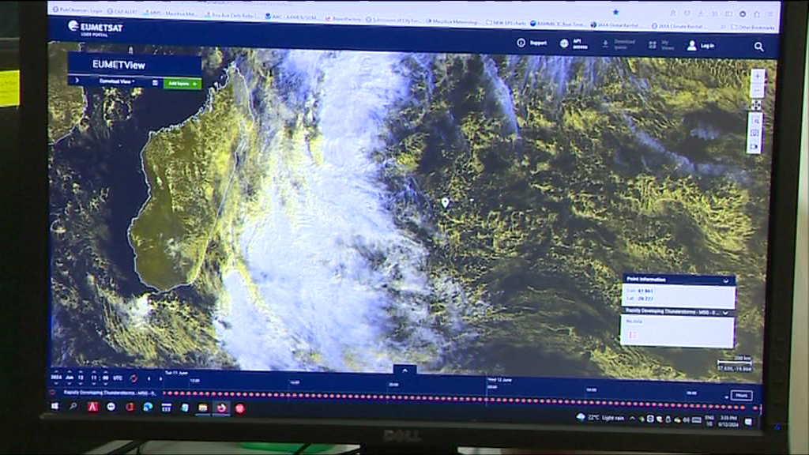Collapse the Point Information panel
Image resolution: width=809 pixels, height=455 pixels.
[725, 280]
